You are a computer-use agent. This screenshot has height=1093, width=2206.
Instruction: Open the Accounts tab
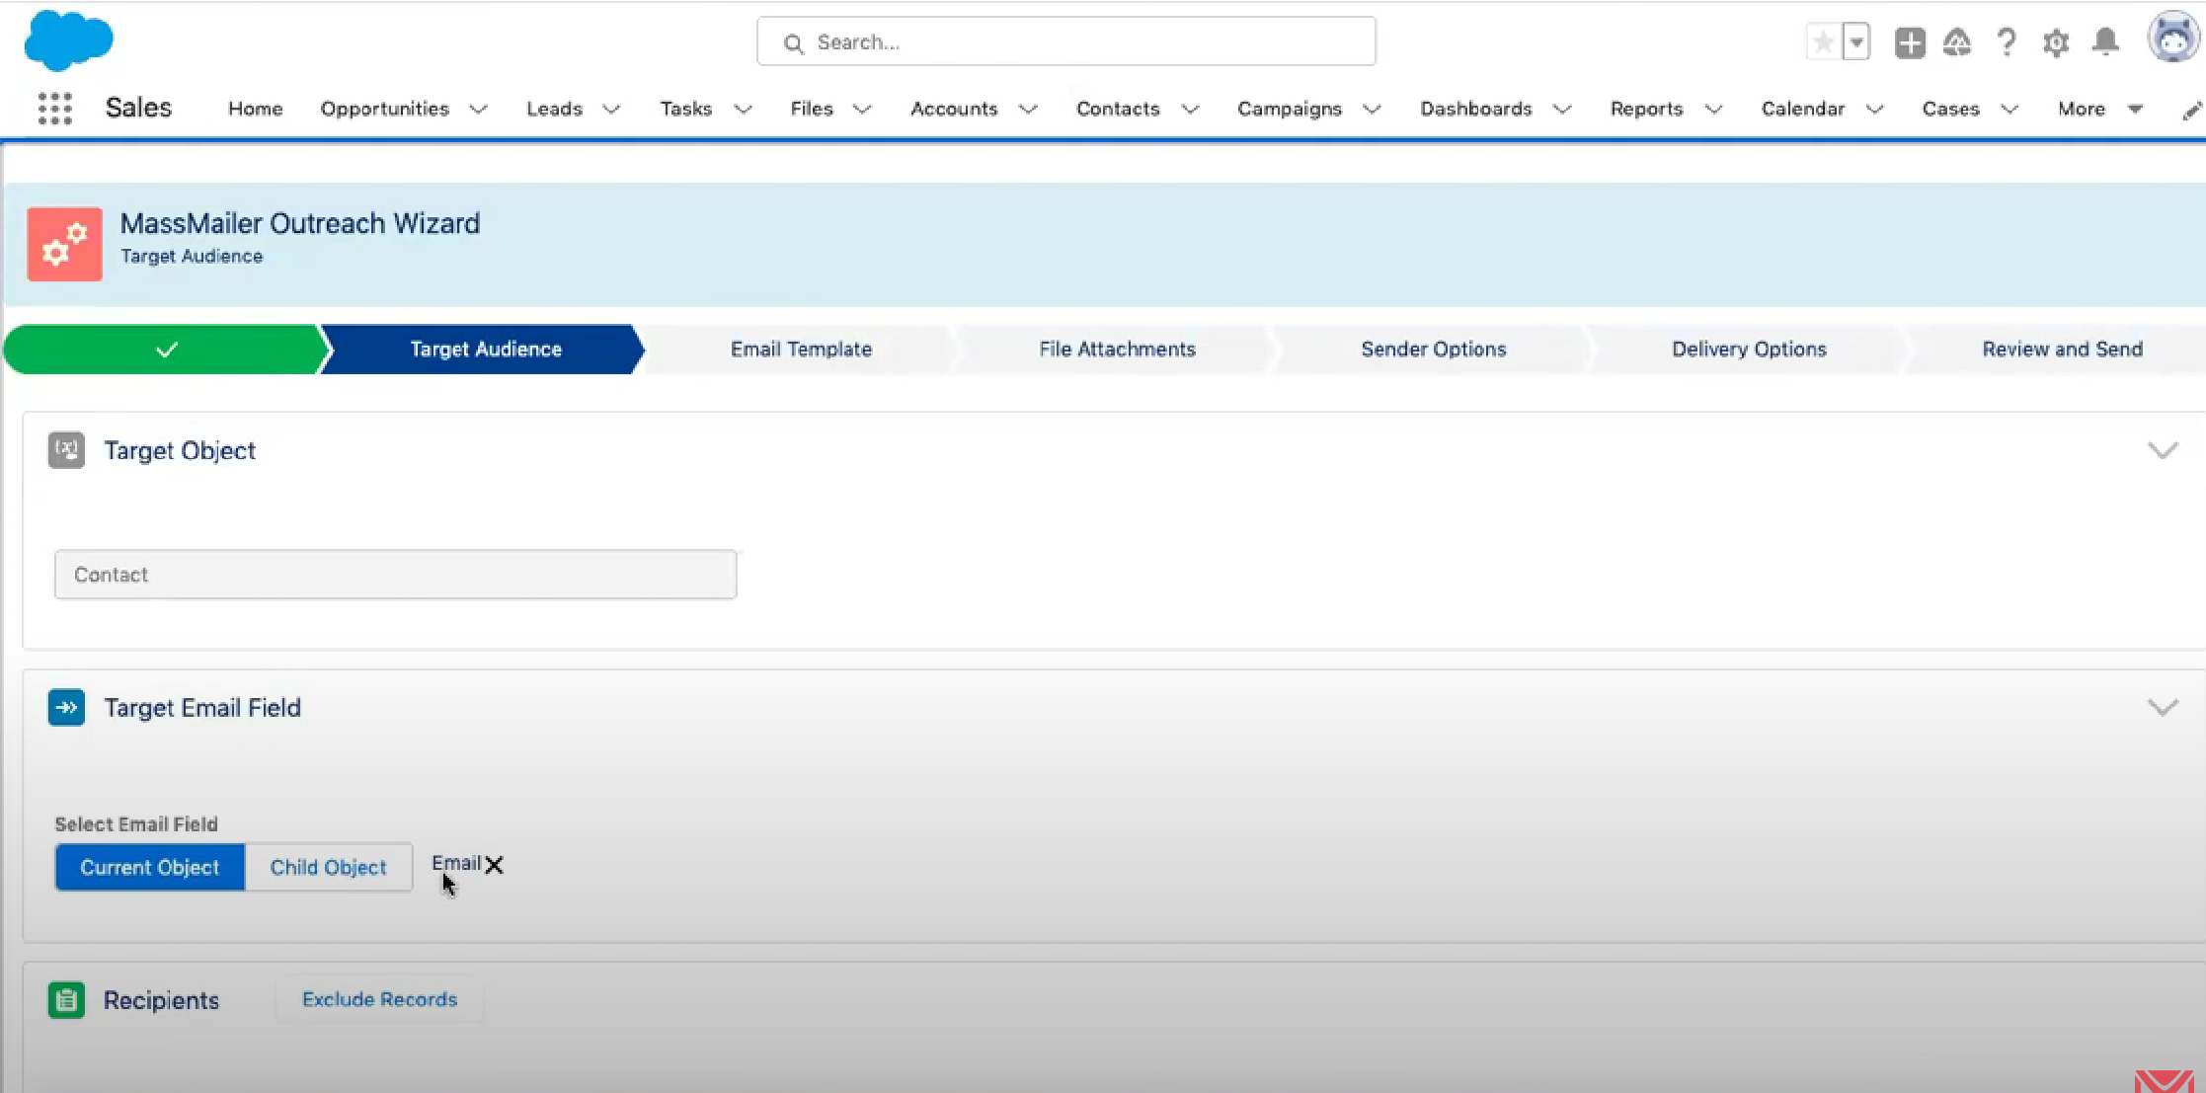click(954, 109)
